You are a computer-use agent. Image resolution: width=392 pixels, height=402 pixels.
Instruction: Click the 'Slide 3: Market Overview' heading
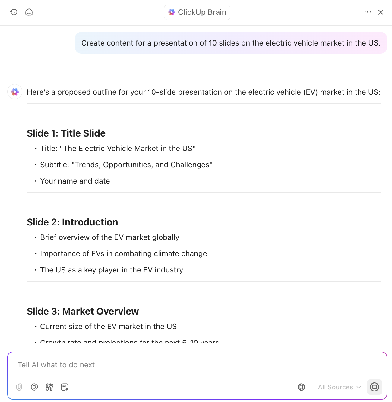pyautogui.click(x=83, y=311)
